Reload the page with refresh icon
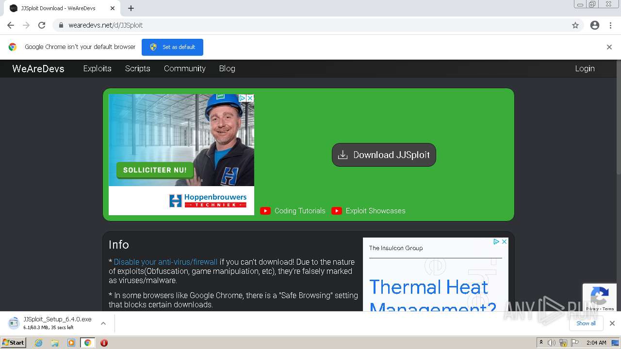Screen dimensions: 621x349 point(42,25)
